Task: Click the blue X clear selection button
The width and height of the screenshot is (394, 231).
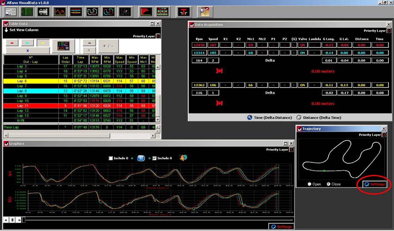Action: [28, 51]
